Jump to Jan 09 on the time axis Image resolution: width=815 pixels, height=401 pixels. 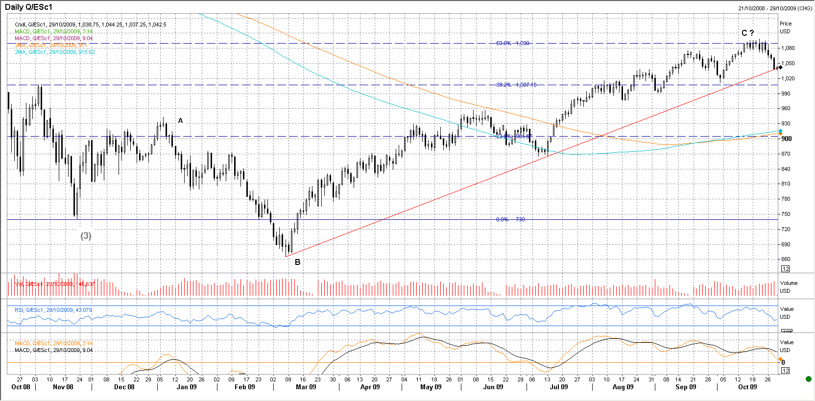(x=187, y=387)
